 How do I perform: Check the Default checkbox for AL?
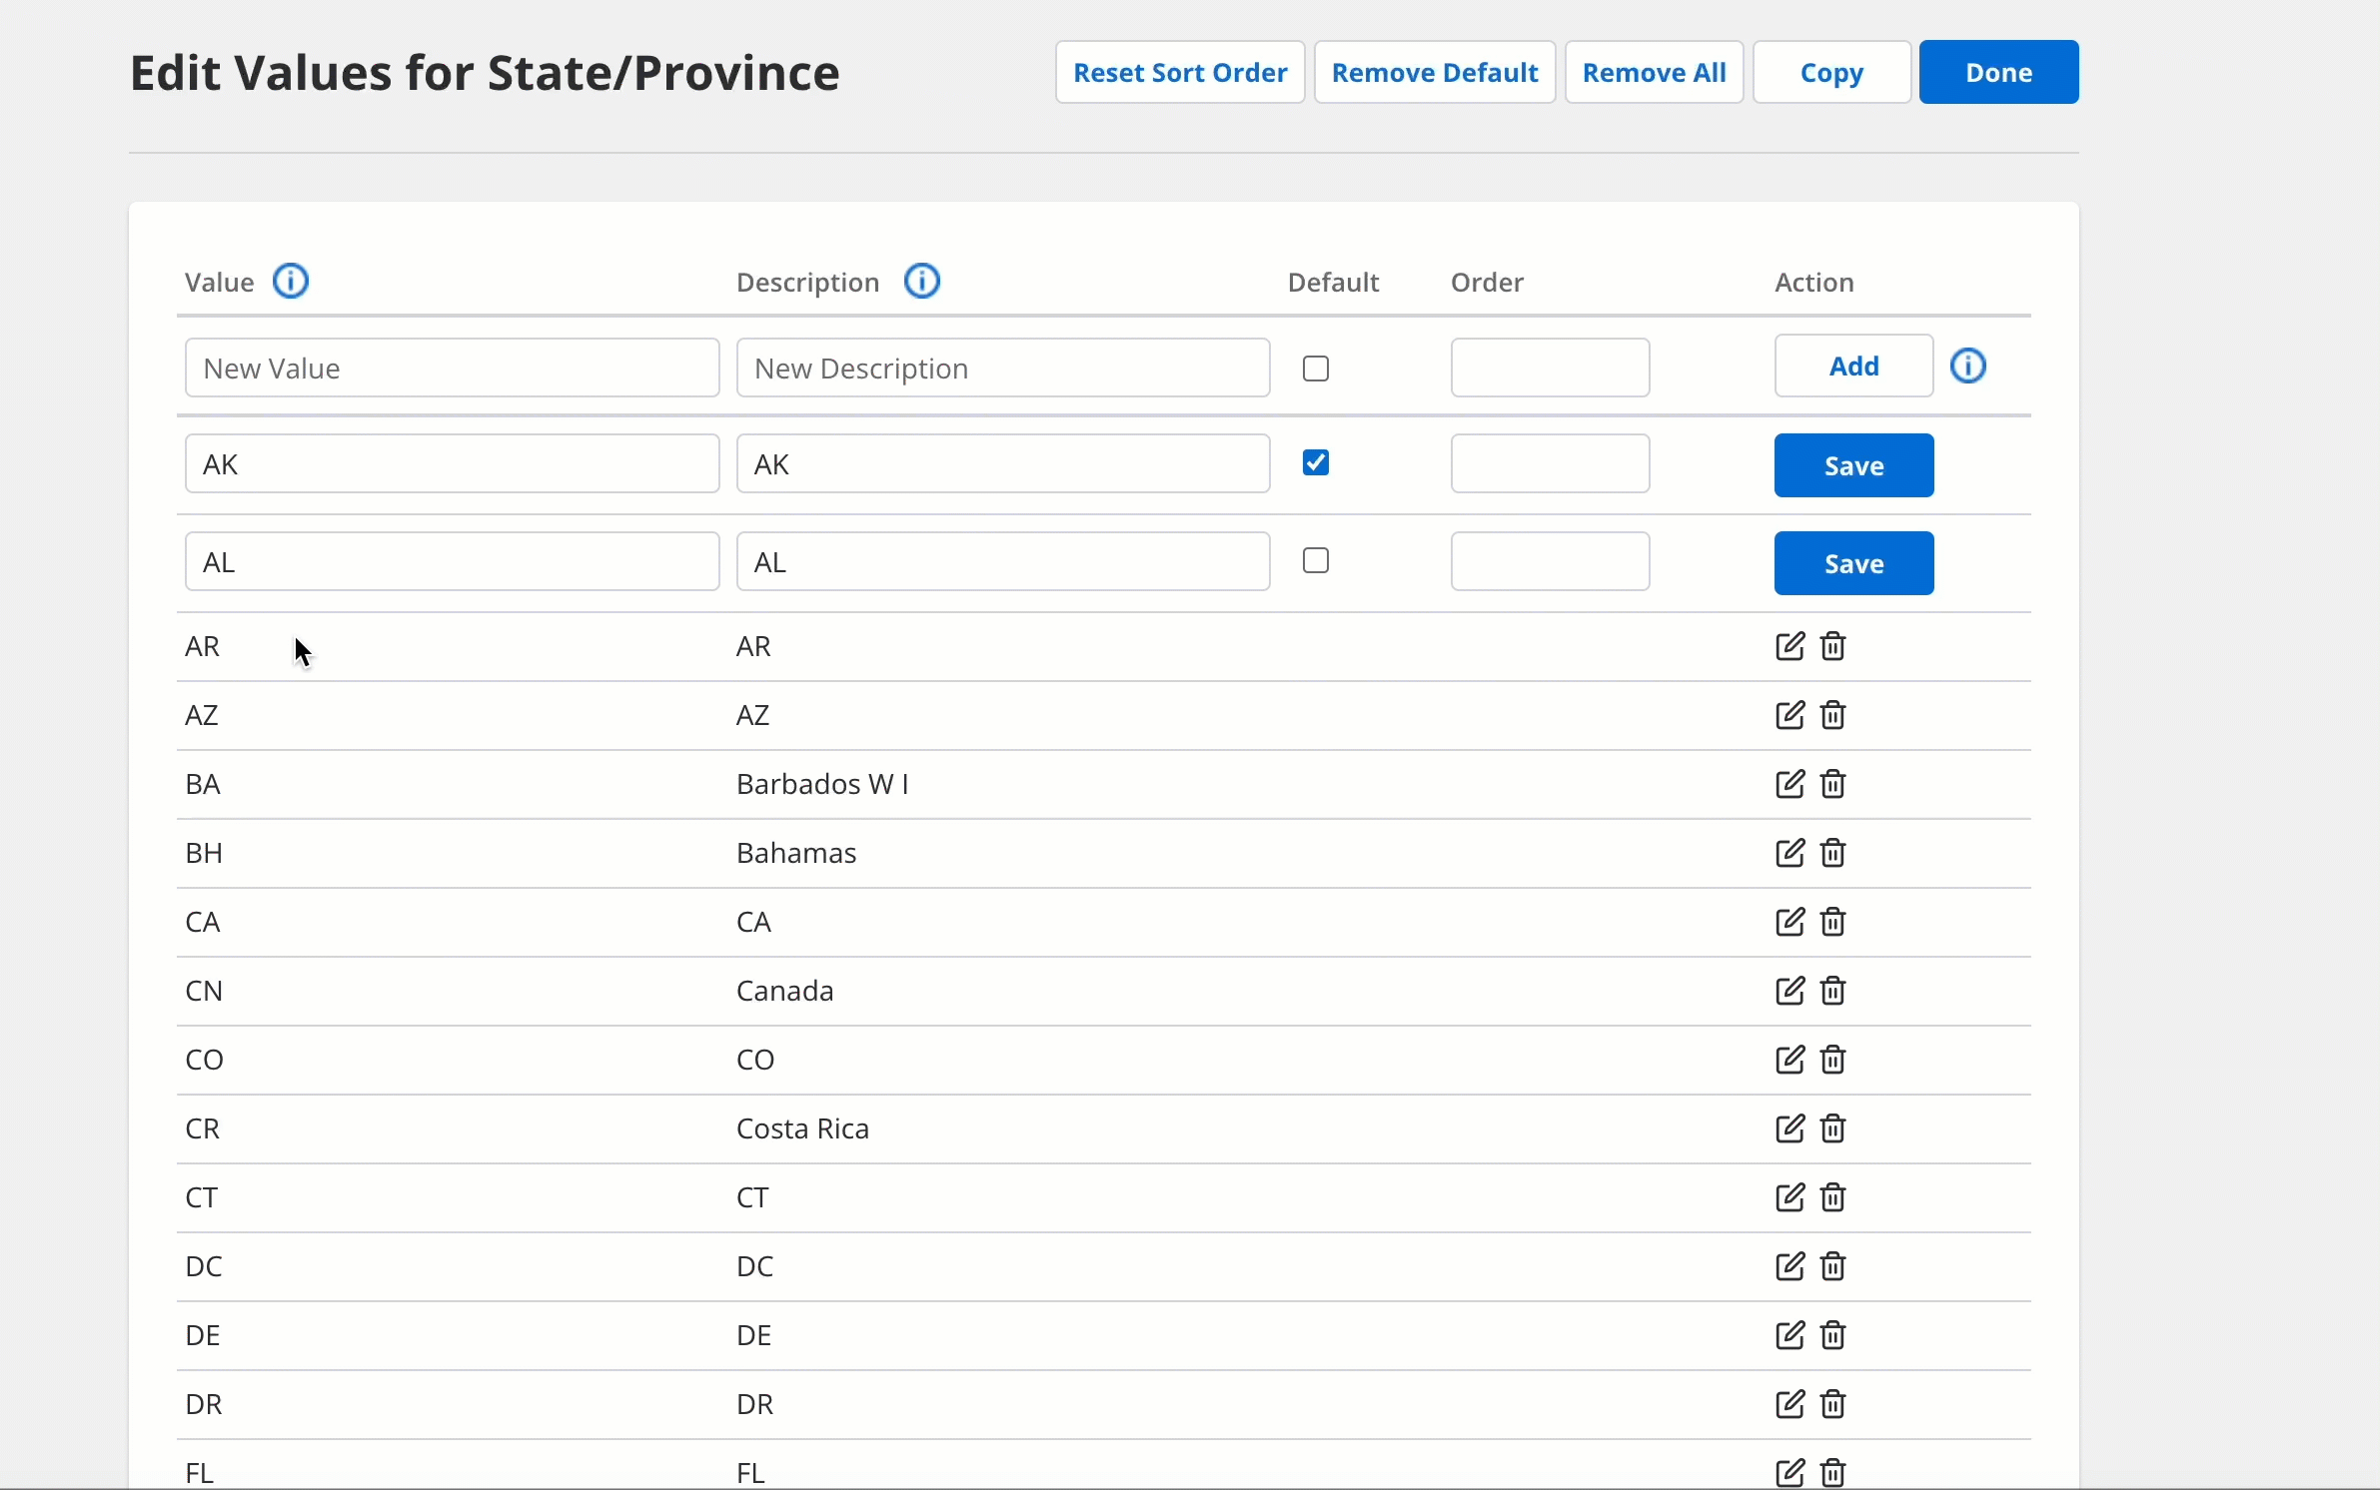[1316, 560]
